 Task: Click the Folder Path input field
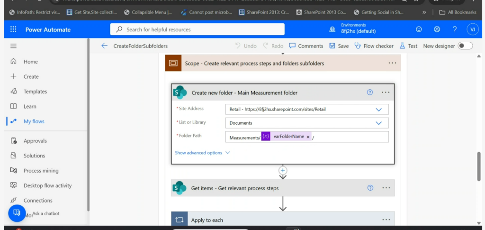(x=307, y=137)
